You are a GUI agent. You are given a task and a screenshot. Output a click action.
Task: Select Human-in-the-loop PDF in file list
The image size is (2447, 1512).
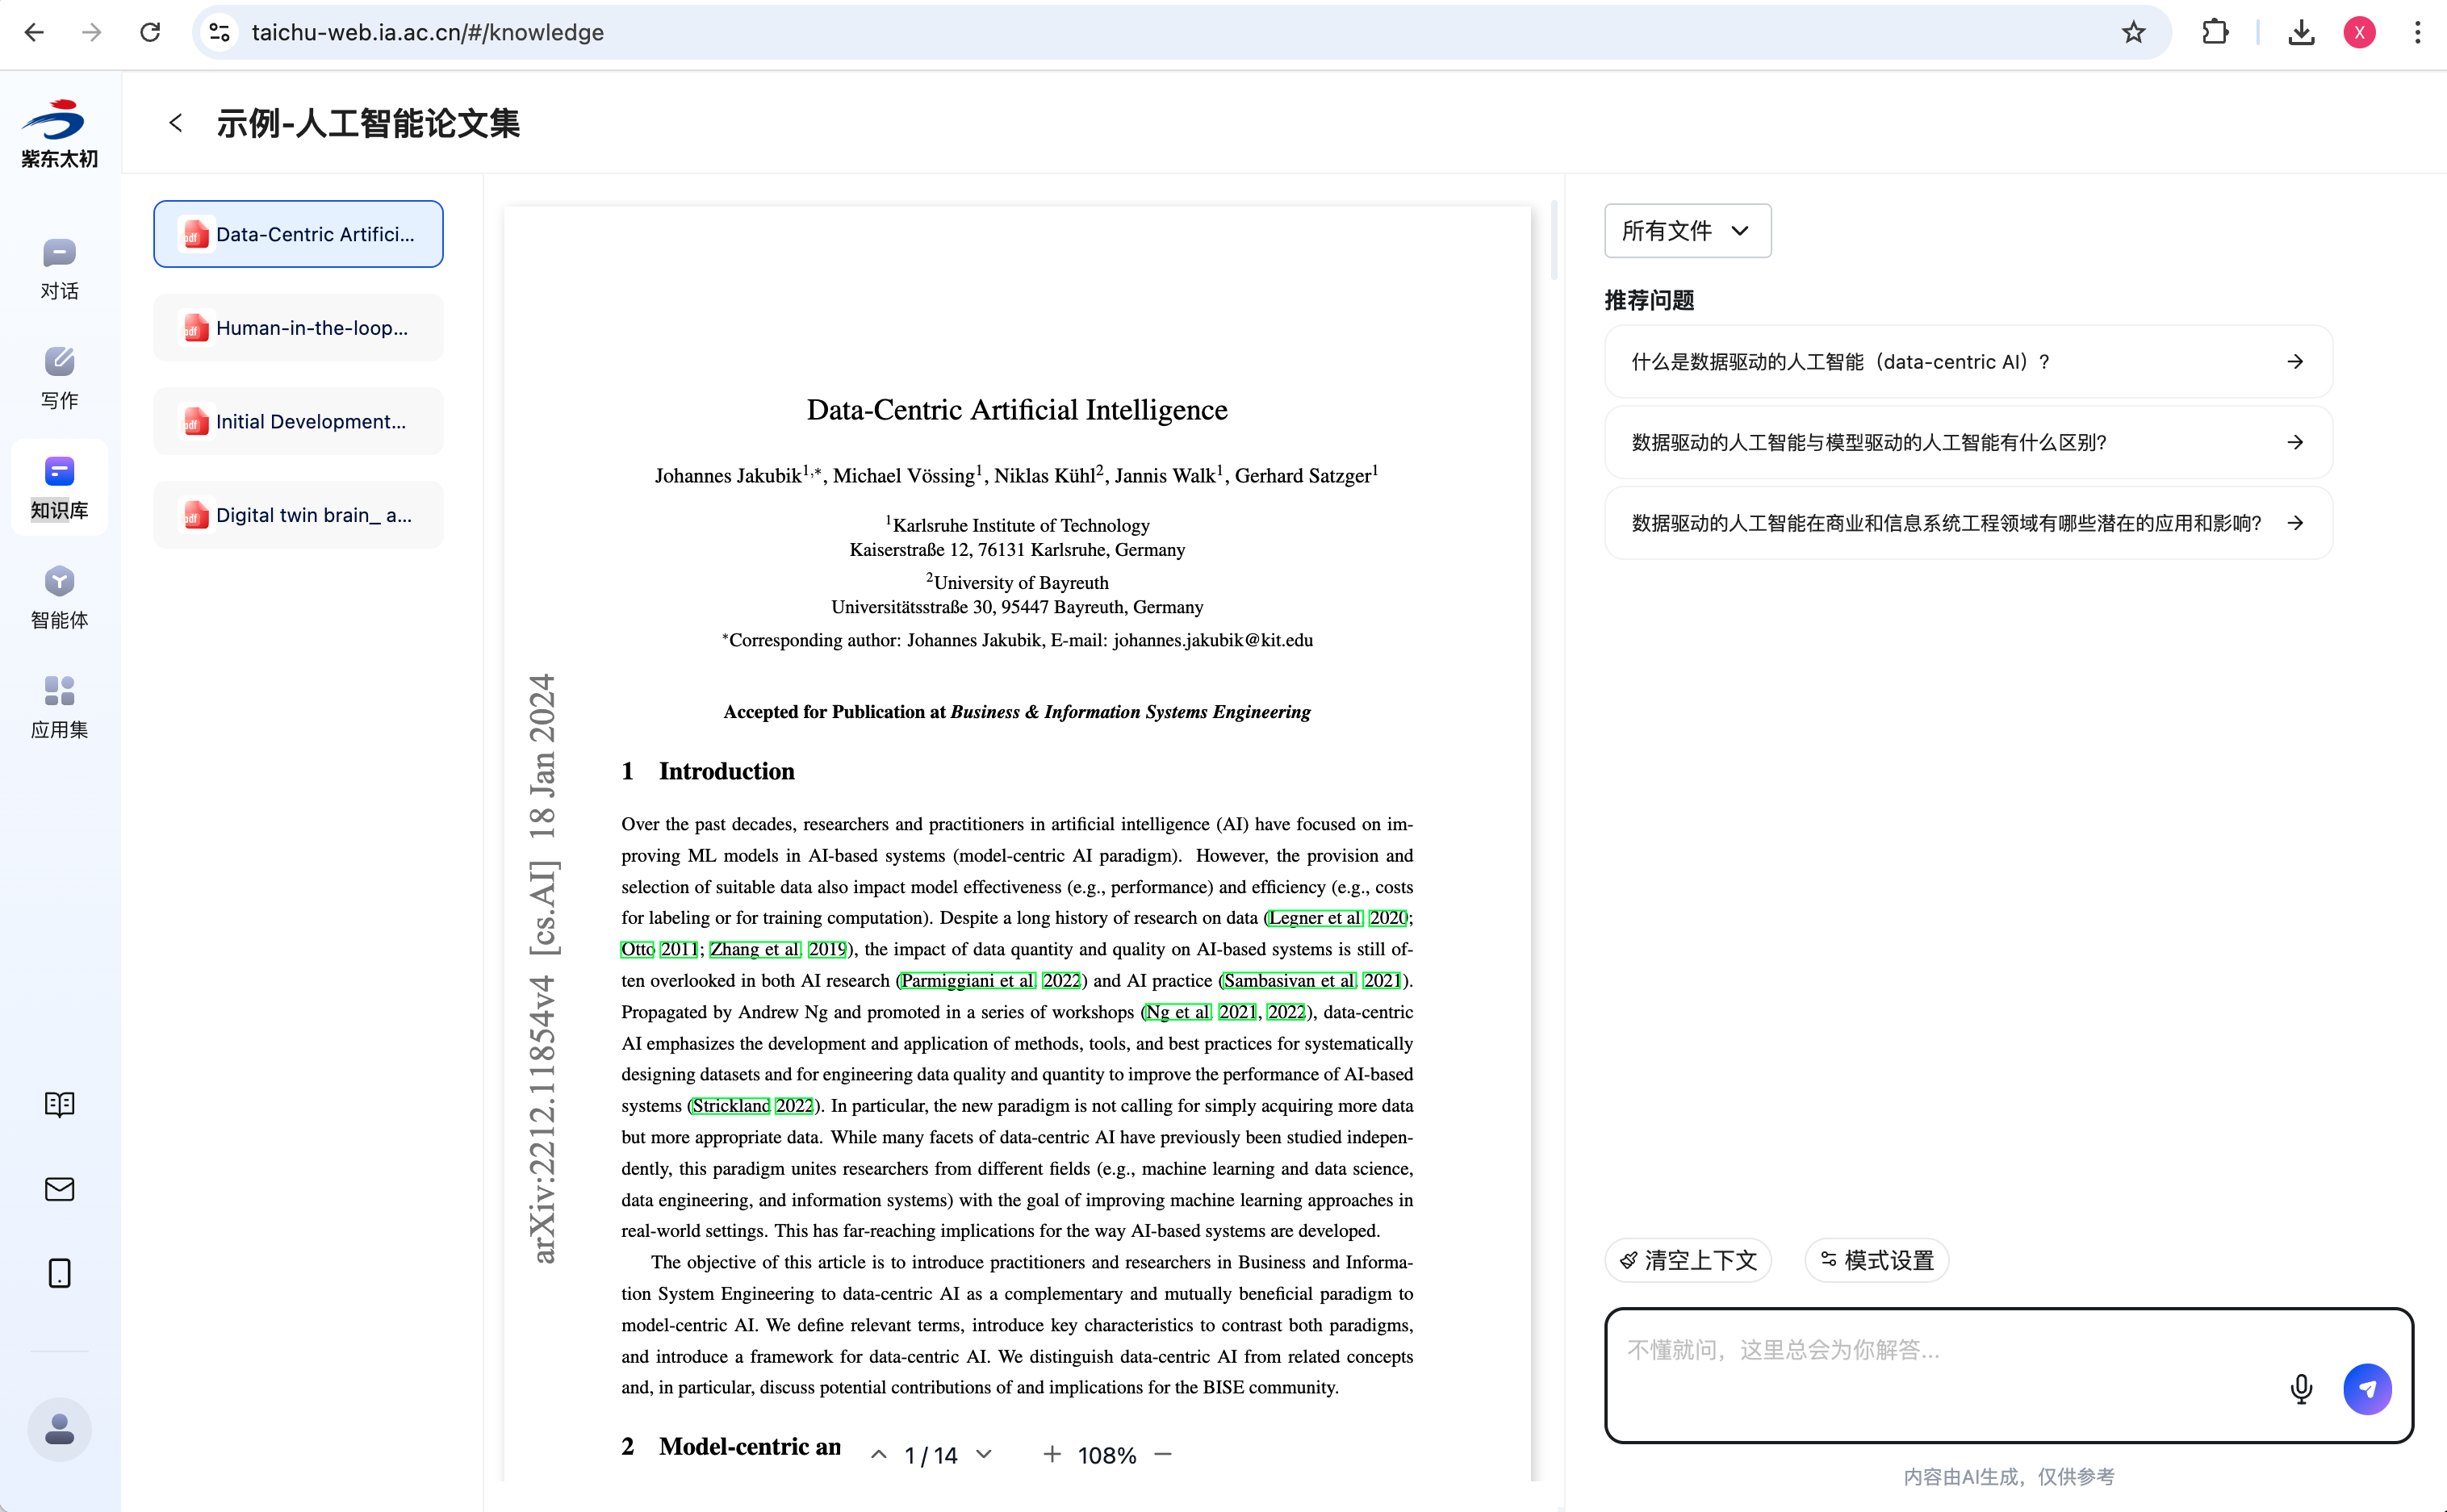pyautogui.click(x=298, y=328)
